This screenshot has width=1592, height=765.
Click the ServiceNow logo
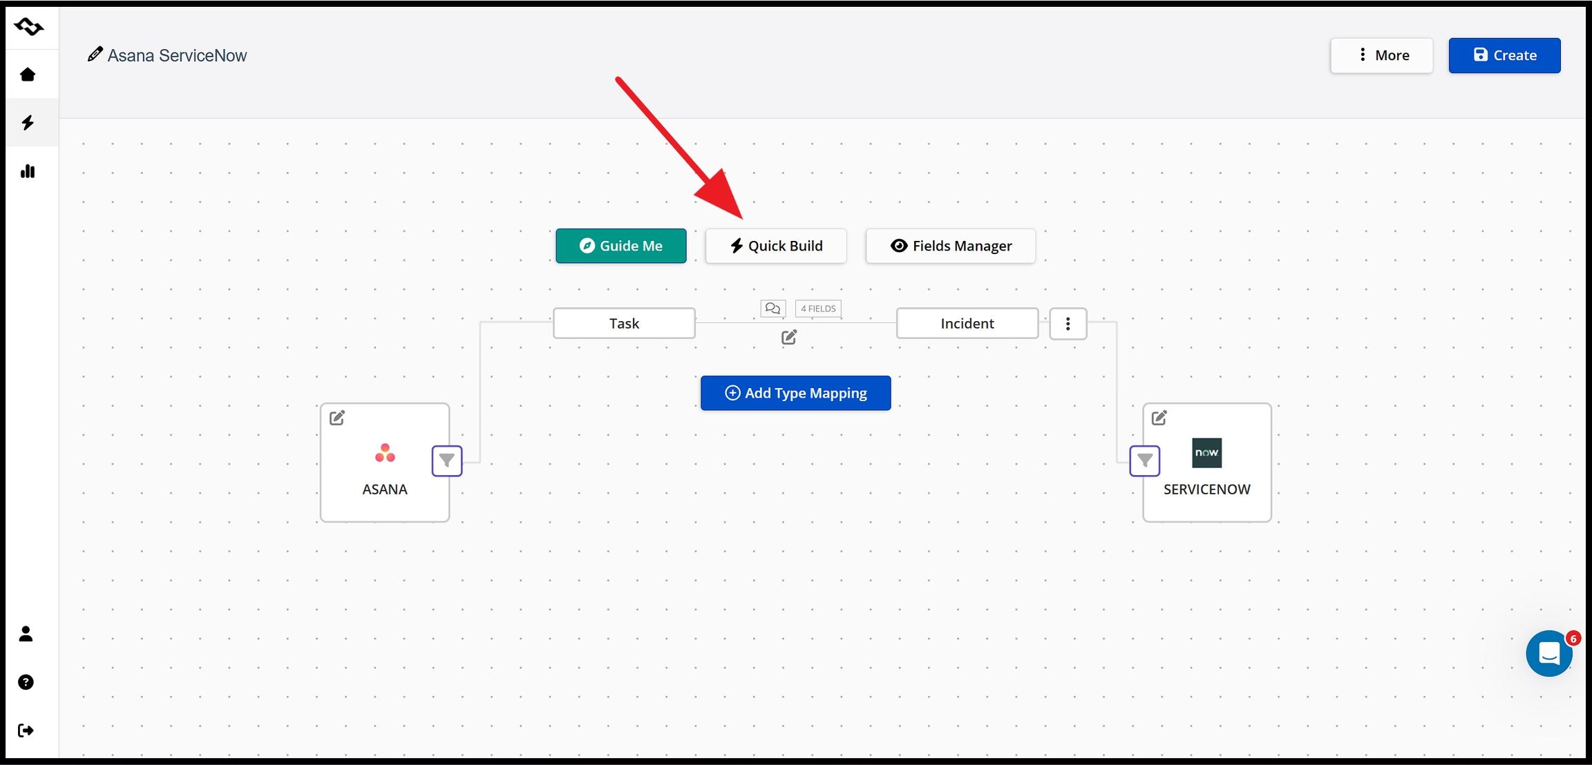[x=1207, y=453]
